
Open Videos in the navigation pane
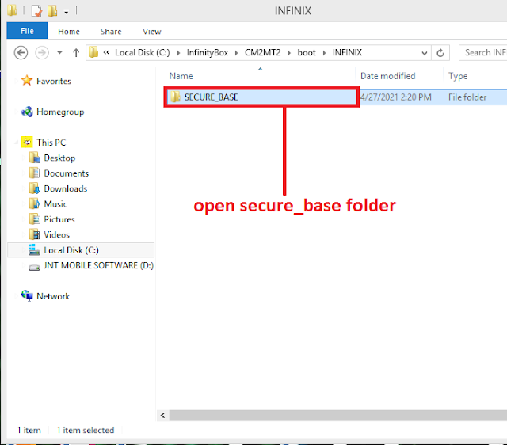[56, 235]
